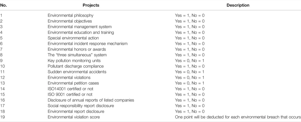Select Sudden environmental accidents text
Viewport: 301px width, 122px height.
pyautogui.click(x=77, y=72)
